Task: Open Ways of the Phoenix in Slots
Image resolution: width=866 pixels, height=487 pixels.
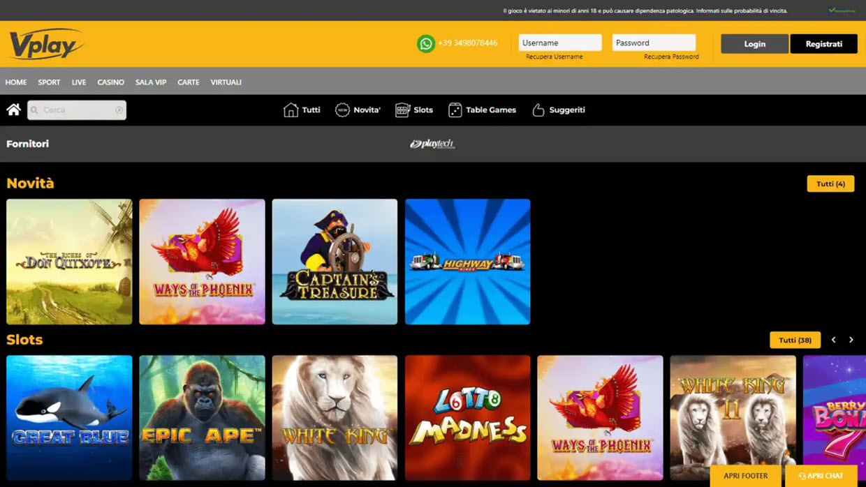Action: 600,418
